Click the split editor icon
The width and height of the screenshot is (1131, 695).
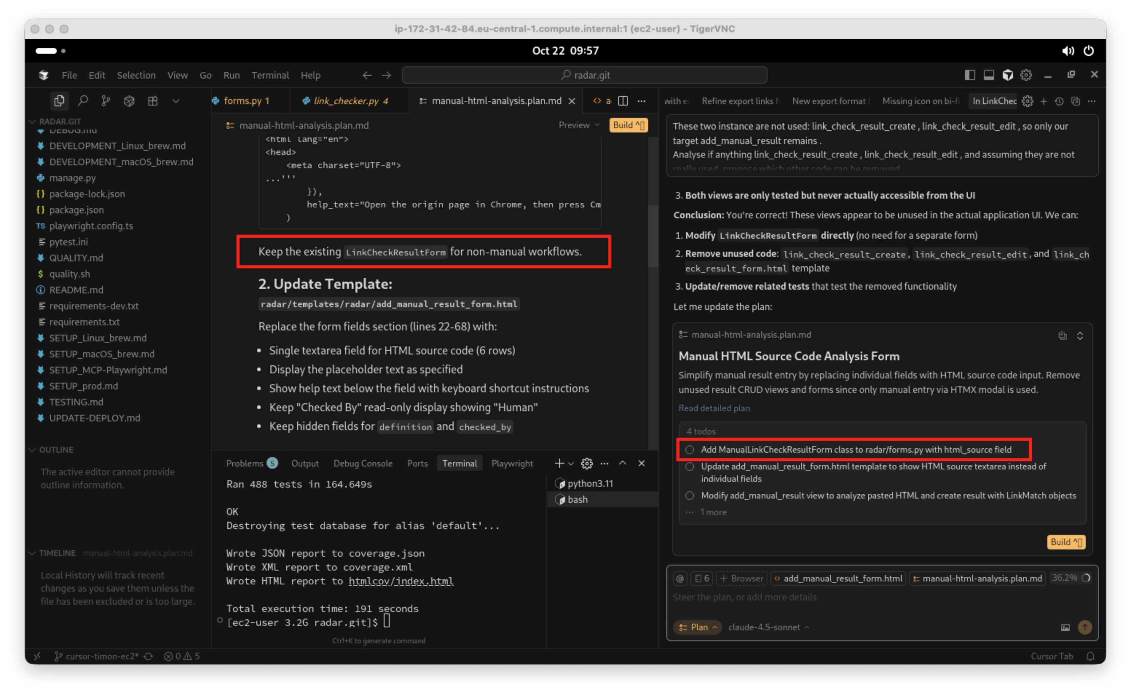(623, 101)
